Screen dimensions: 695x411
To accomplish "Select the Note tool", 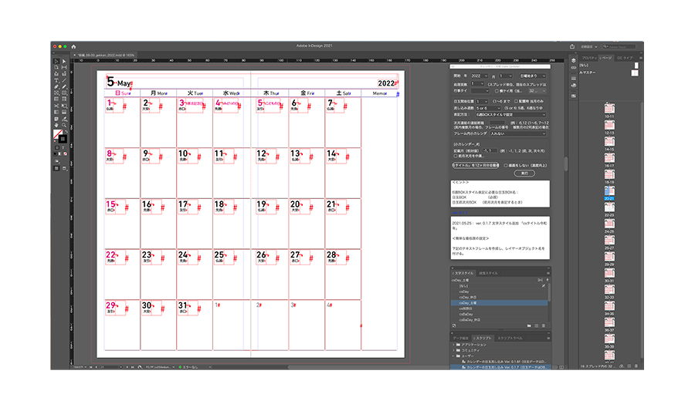I will 56,118.
